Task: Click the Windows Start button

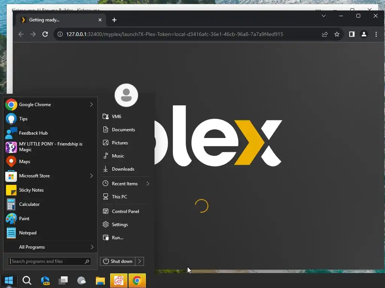Action: pyautogui.click(x=9, y=280)
